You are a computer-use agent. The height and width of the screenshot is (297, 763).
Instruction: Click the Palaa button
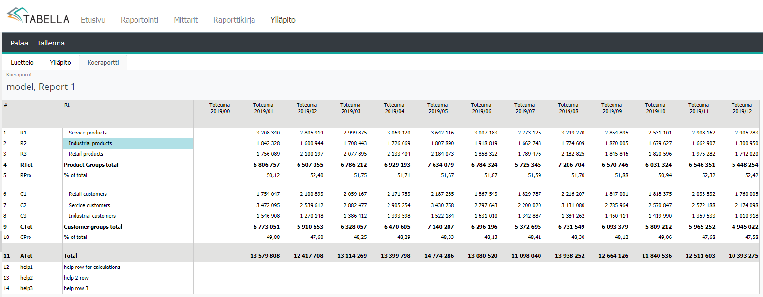(19, 43)
